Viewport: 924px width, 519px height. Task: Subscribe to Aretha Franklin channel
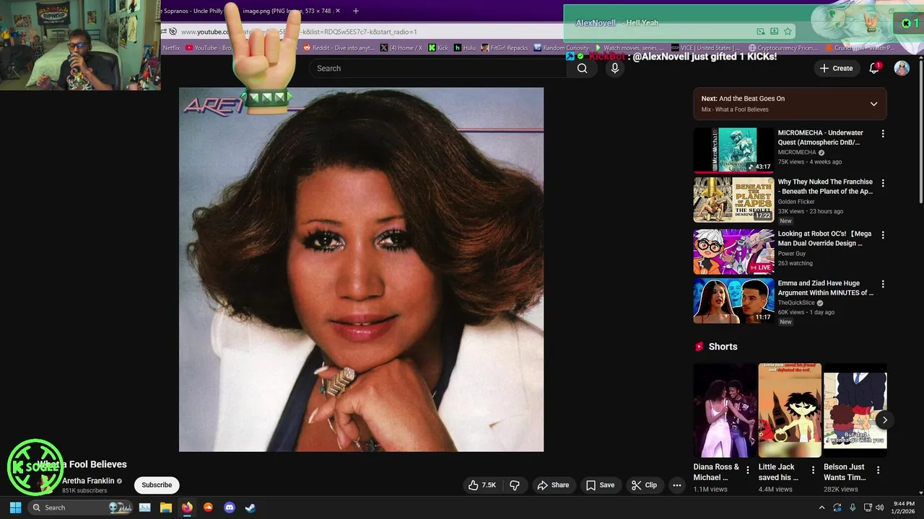157,485
